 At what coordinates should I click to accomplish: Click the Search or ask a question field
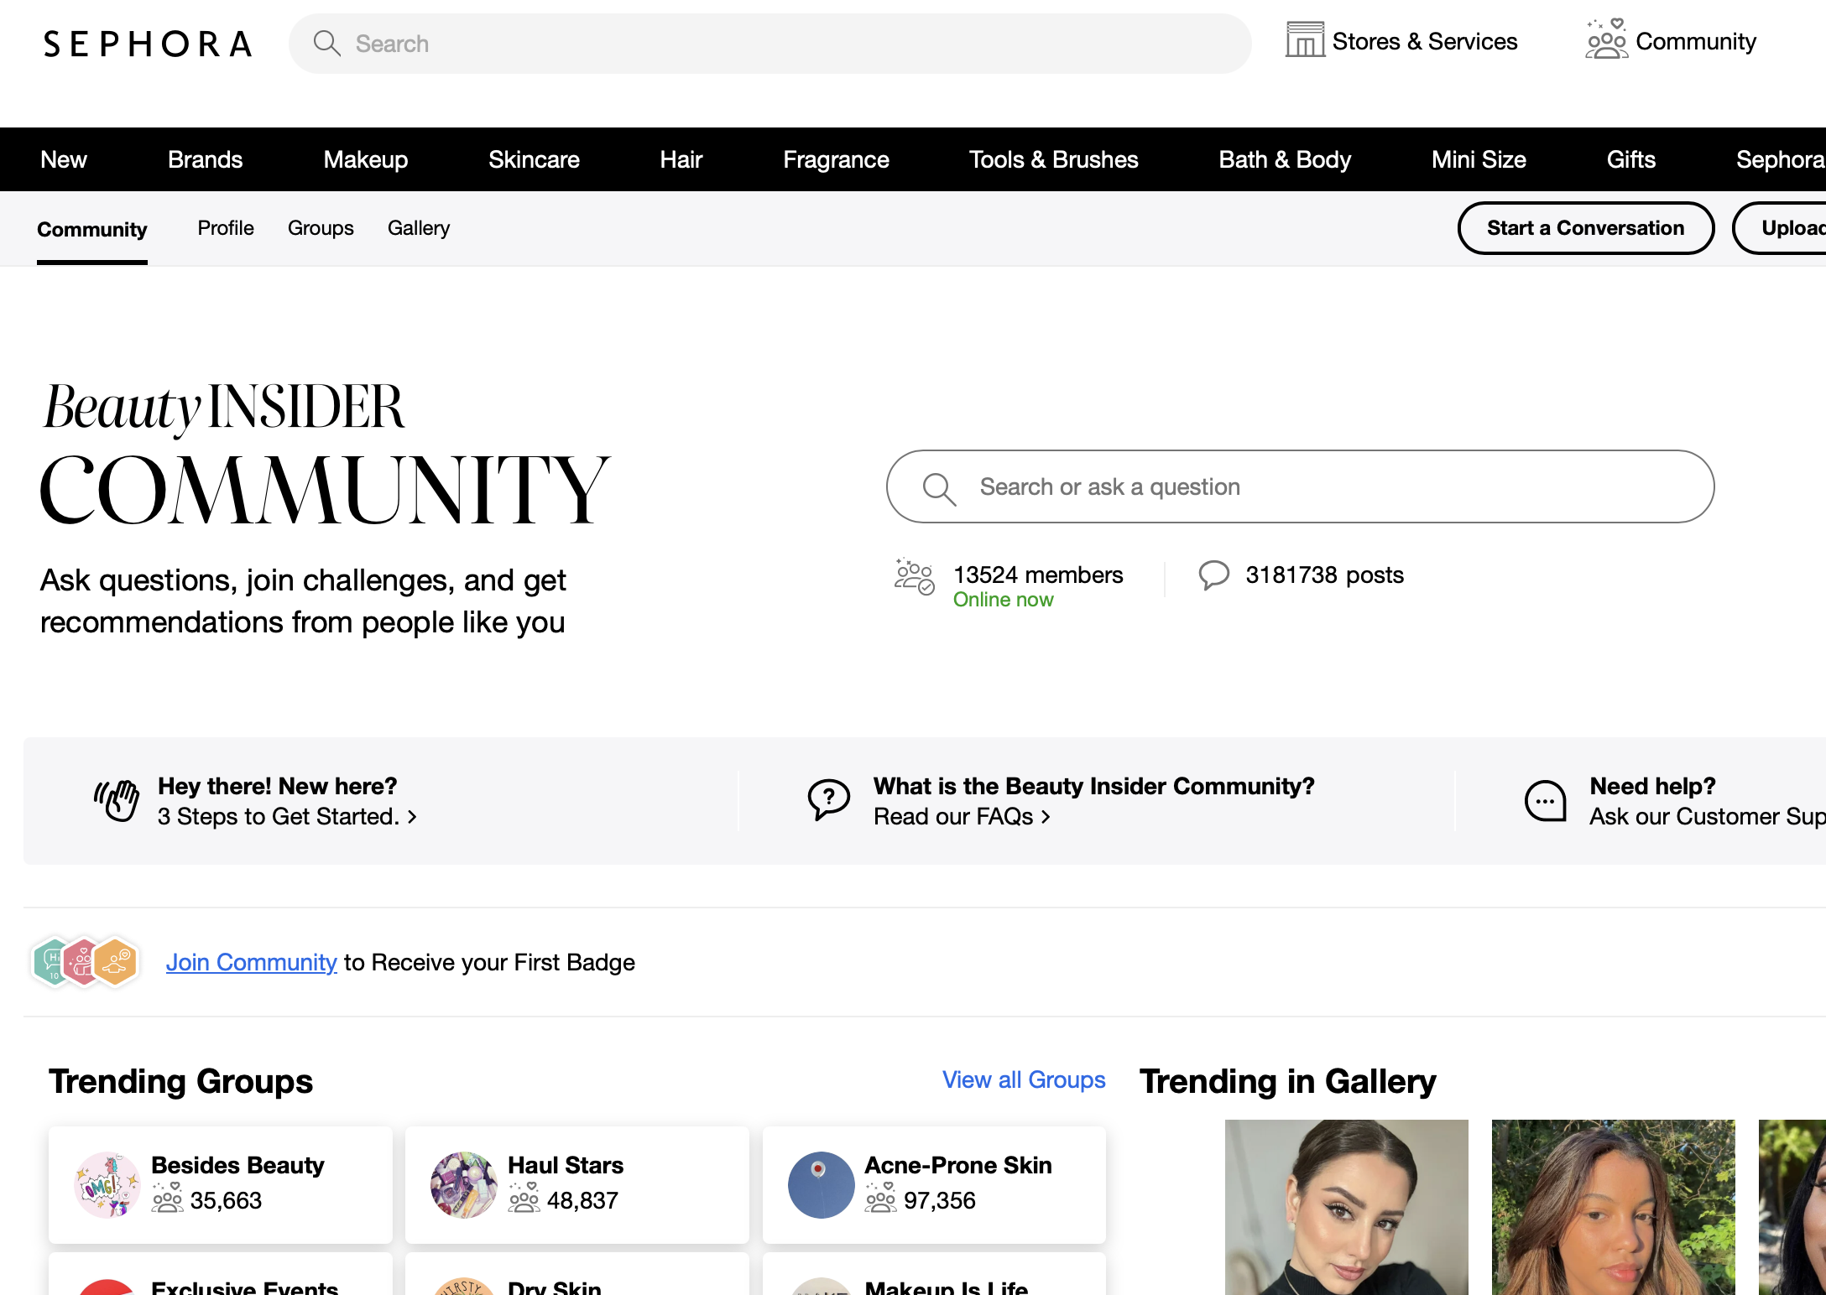pyautogui.click(x=1326, y=487)
